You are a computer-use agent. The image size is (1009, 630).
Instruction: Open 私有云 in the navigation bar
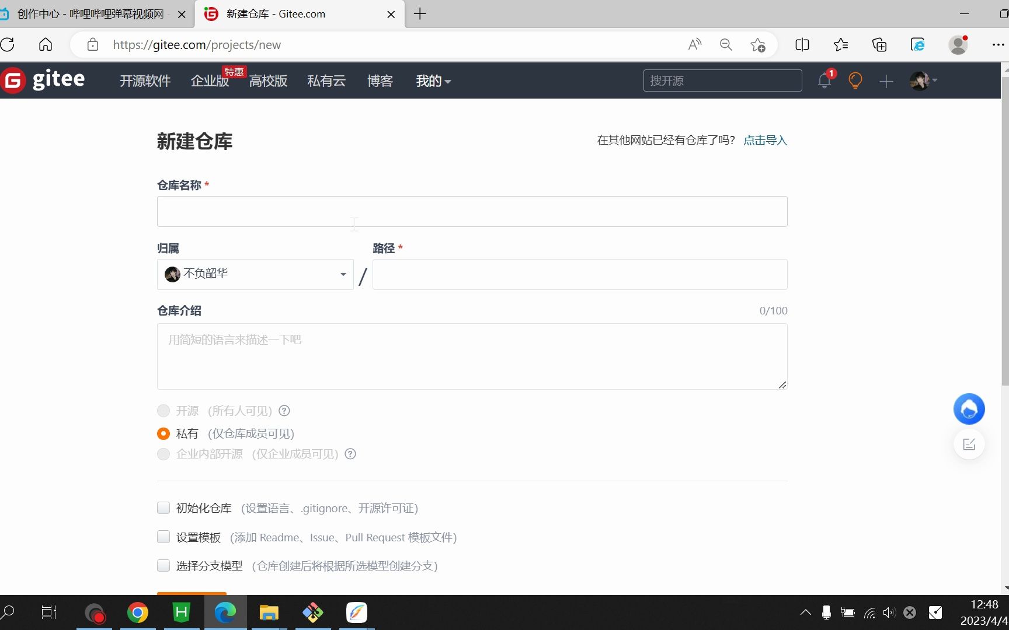point(327,81)
